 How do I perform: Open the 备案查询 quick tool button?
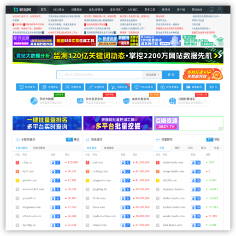point(194,87)
